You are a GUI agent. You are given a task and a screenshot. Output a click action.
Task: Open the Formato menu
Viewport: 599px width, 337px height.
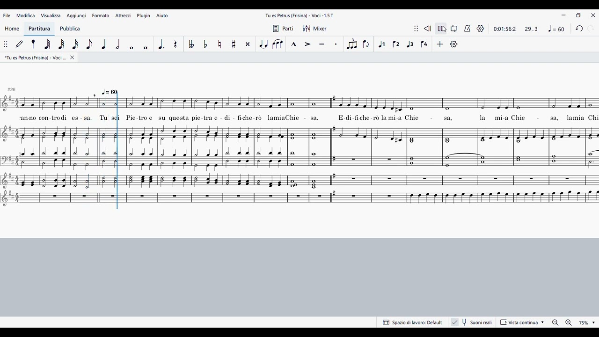101,15
